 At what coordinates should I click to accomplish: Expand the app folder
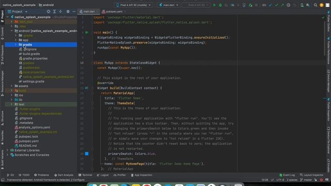16,40
